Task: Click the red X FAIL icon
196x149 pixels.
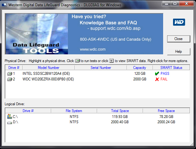Action: click(157, 79)
